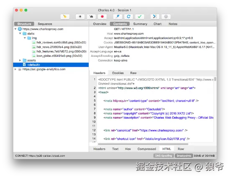
Task: Click the Cookie JSESSIONID header value
Action: pos(165,43)
